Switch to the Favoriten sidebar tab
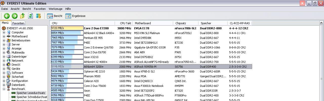The height and width of the screenshot is (101, 324). (18, 23)
